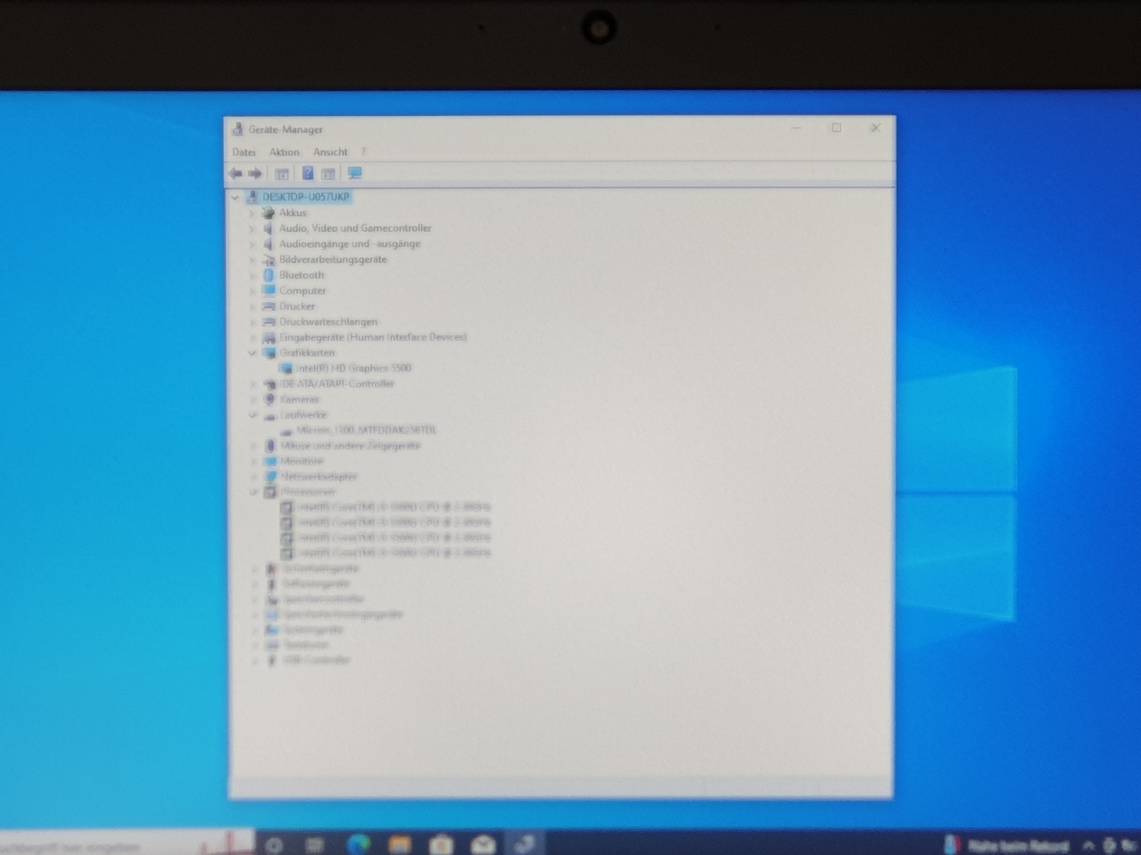This screenshot has height=855, width=1141.
Task: Open the Microsoft Store taskbar icon
Action: click(441, 845)
